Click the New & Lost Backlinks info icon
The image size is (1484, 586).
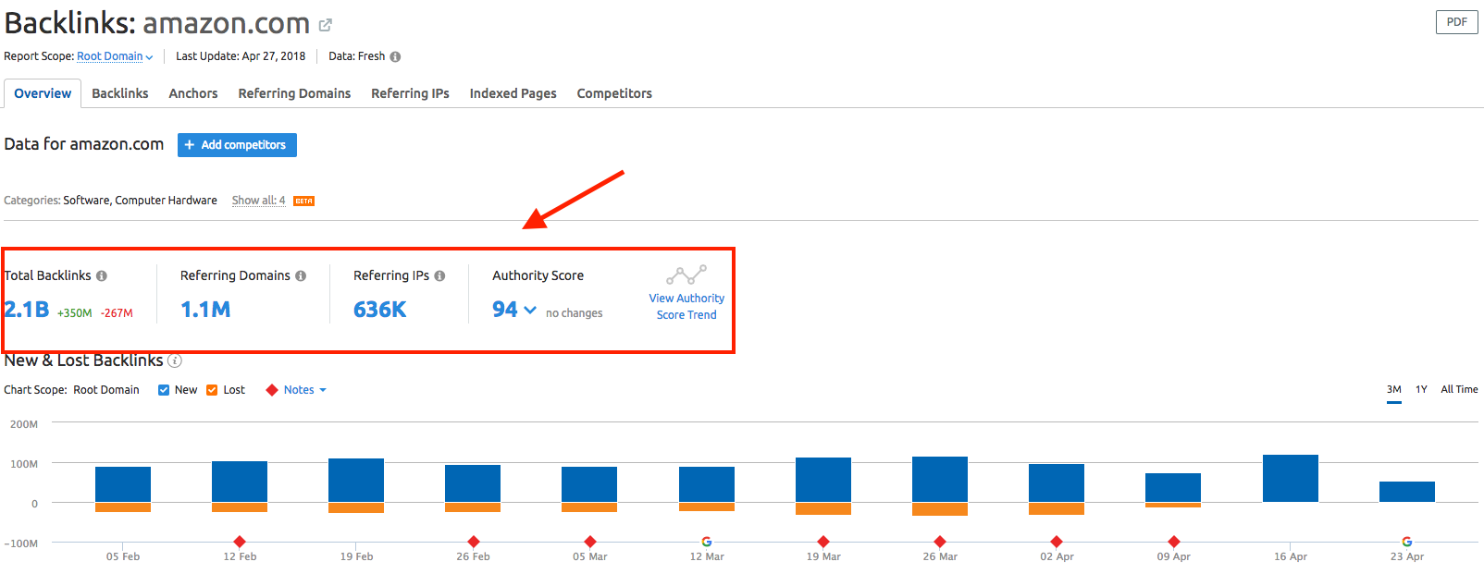pos(175,360)
